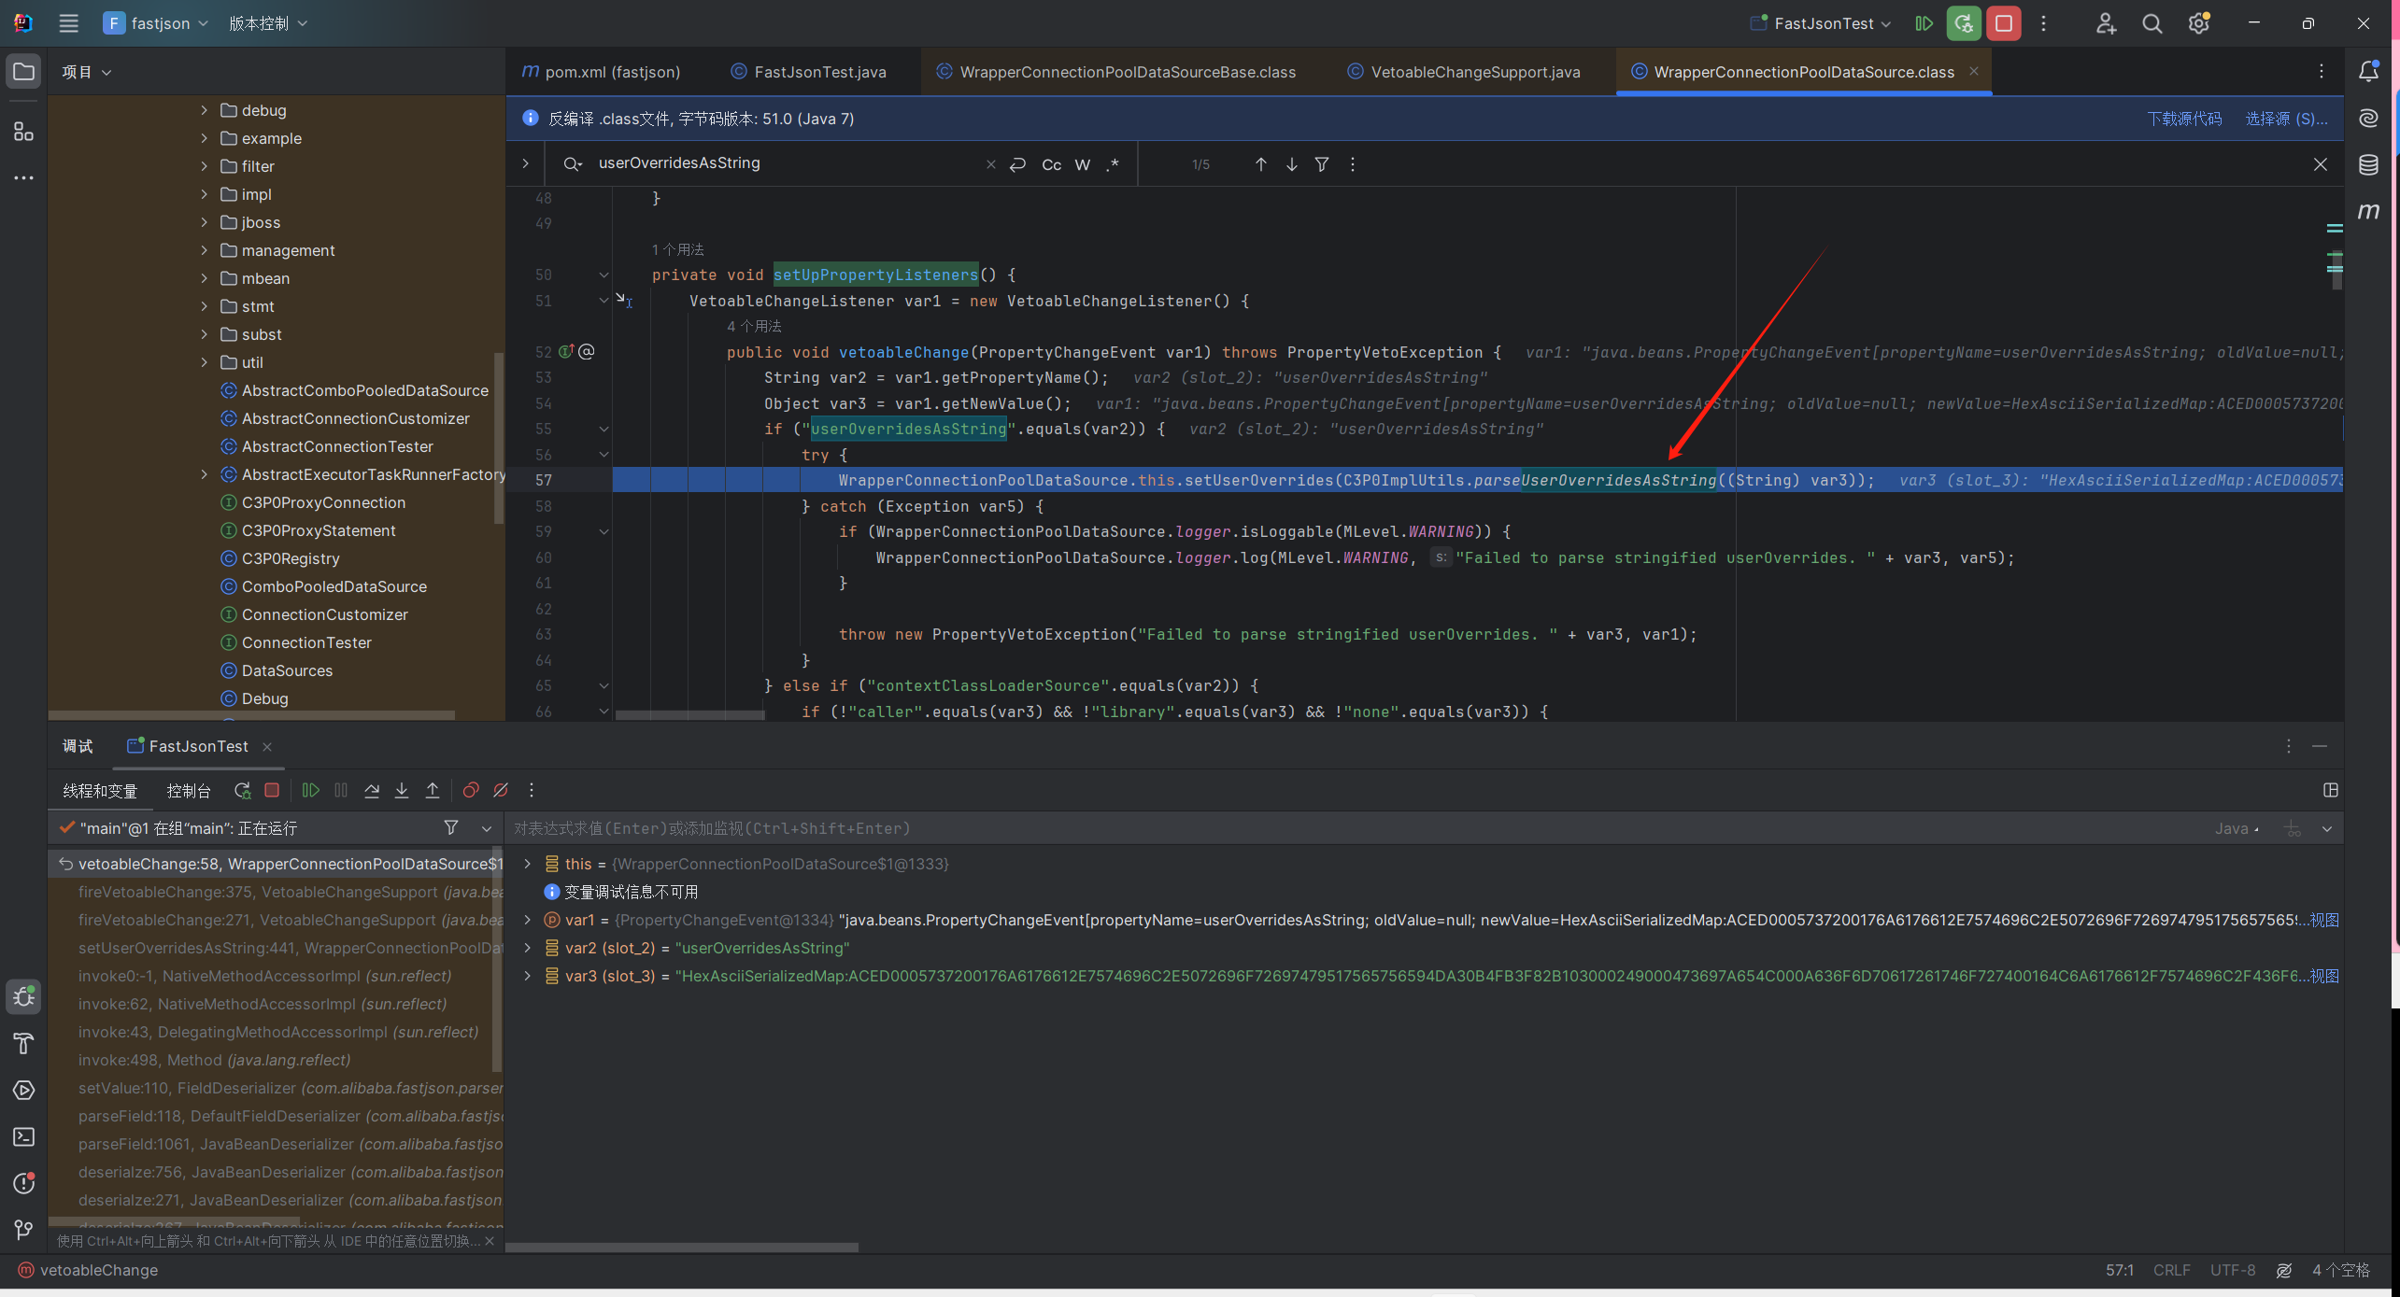Rerun debug session in debug toolbar

click(x=243, y=791)
